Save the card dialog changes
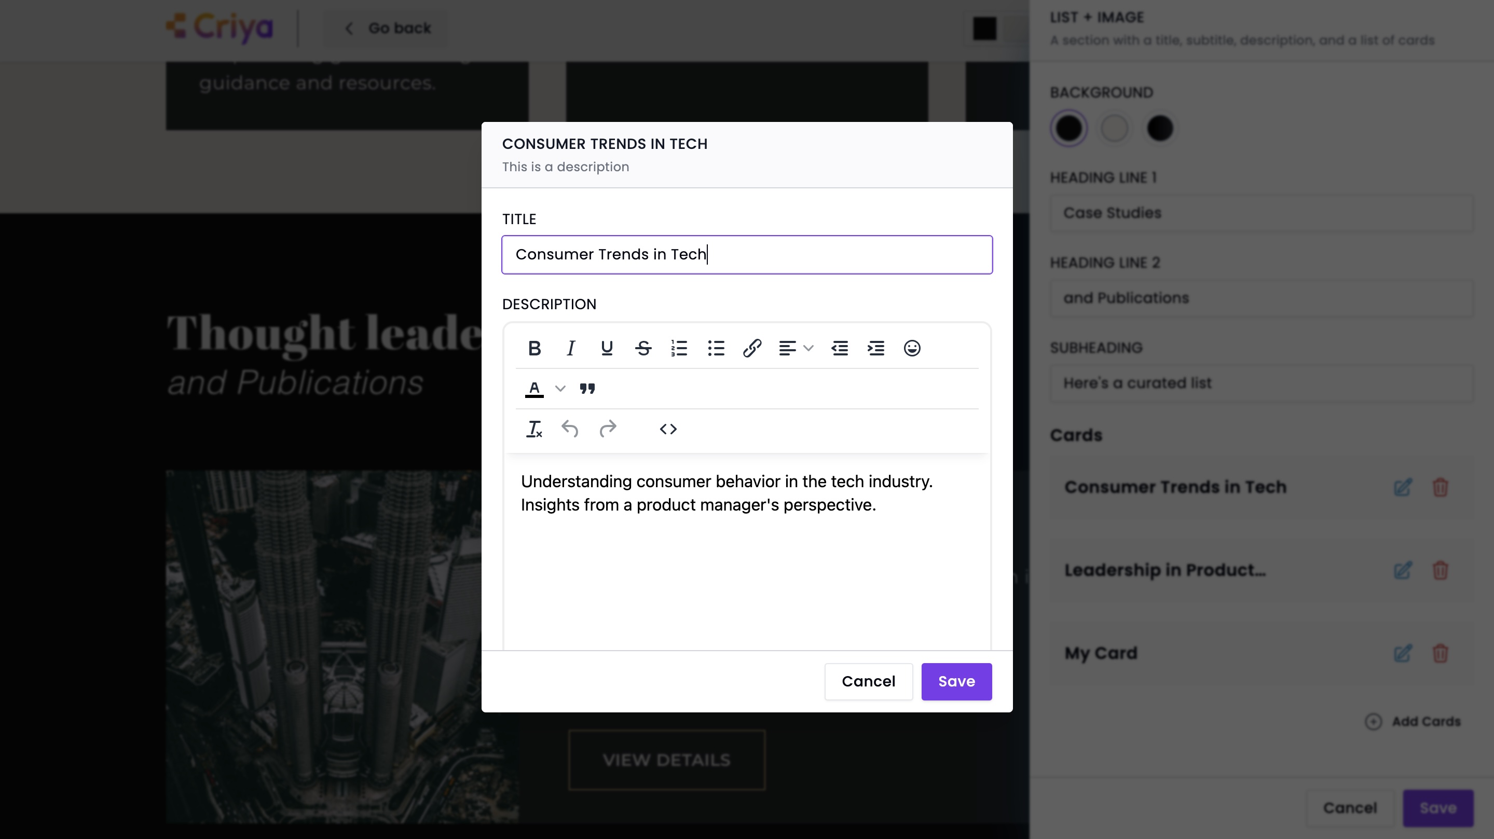The width and height of the screenshot is (1494, 839). click(x=956, y=681)
